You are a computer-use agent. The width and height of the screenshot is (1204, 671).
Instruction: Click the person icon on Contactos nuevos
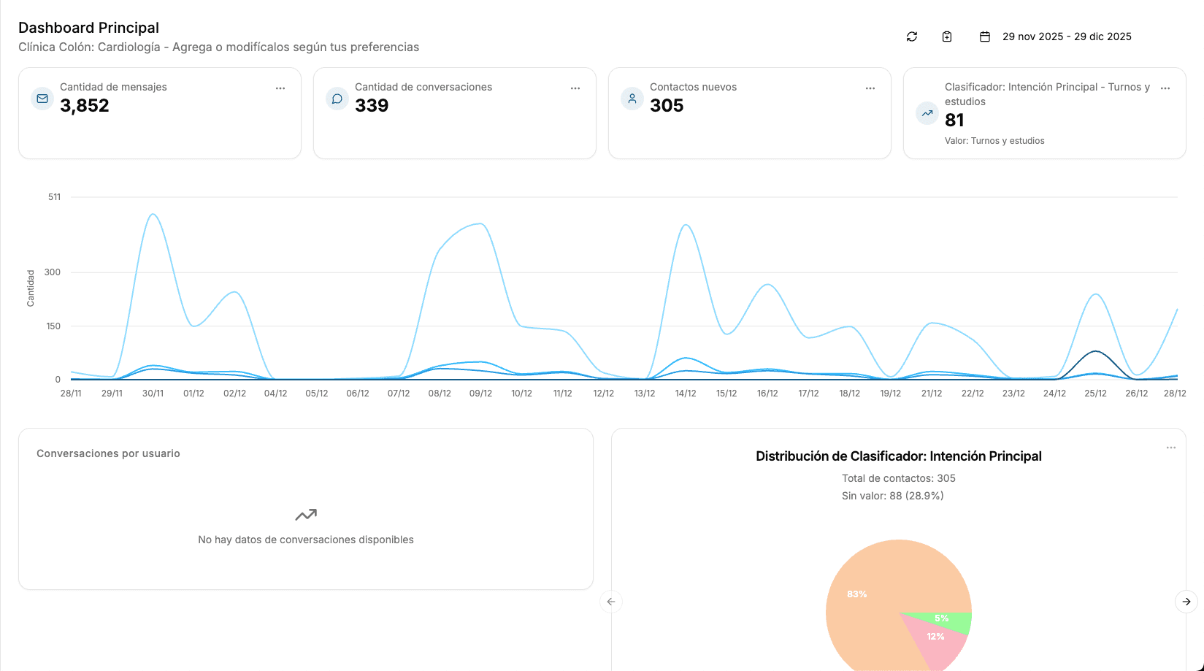[x=632, y=98]
